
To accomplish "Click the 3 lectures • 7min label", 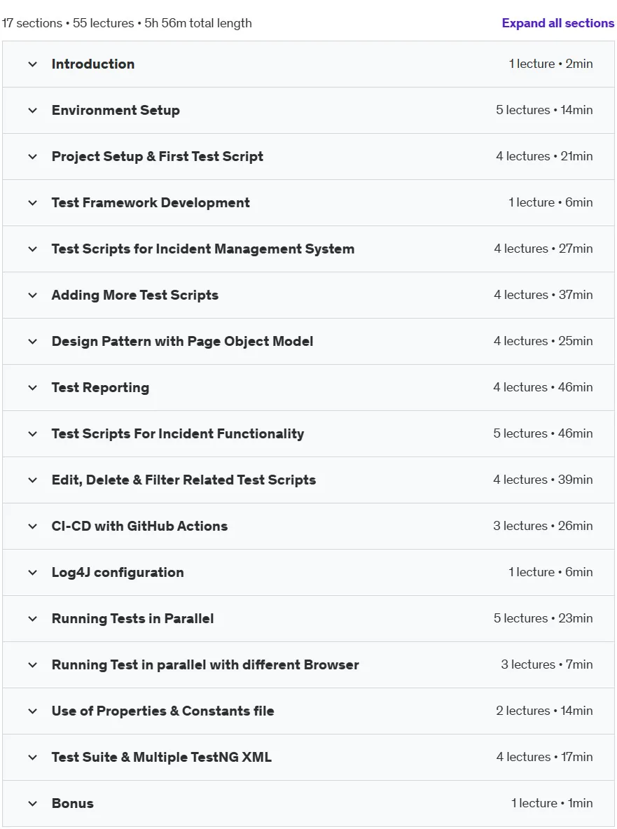I will (547, 664).
